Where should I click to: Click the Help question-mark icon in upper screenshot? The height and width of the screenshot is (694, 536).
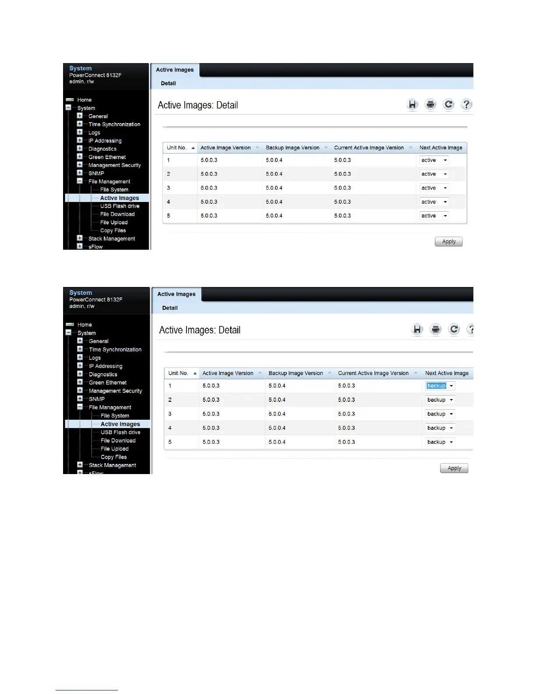click(466, 104)
